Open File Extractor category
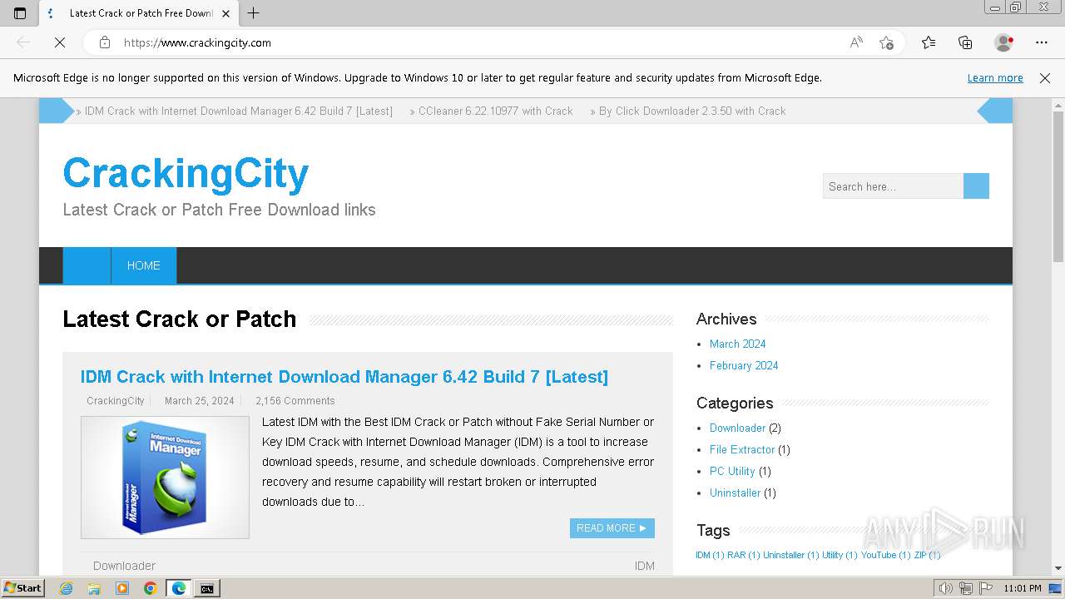Viewport: 1065px width, 599px height. pyautogui.click(x=742, y=449)
